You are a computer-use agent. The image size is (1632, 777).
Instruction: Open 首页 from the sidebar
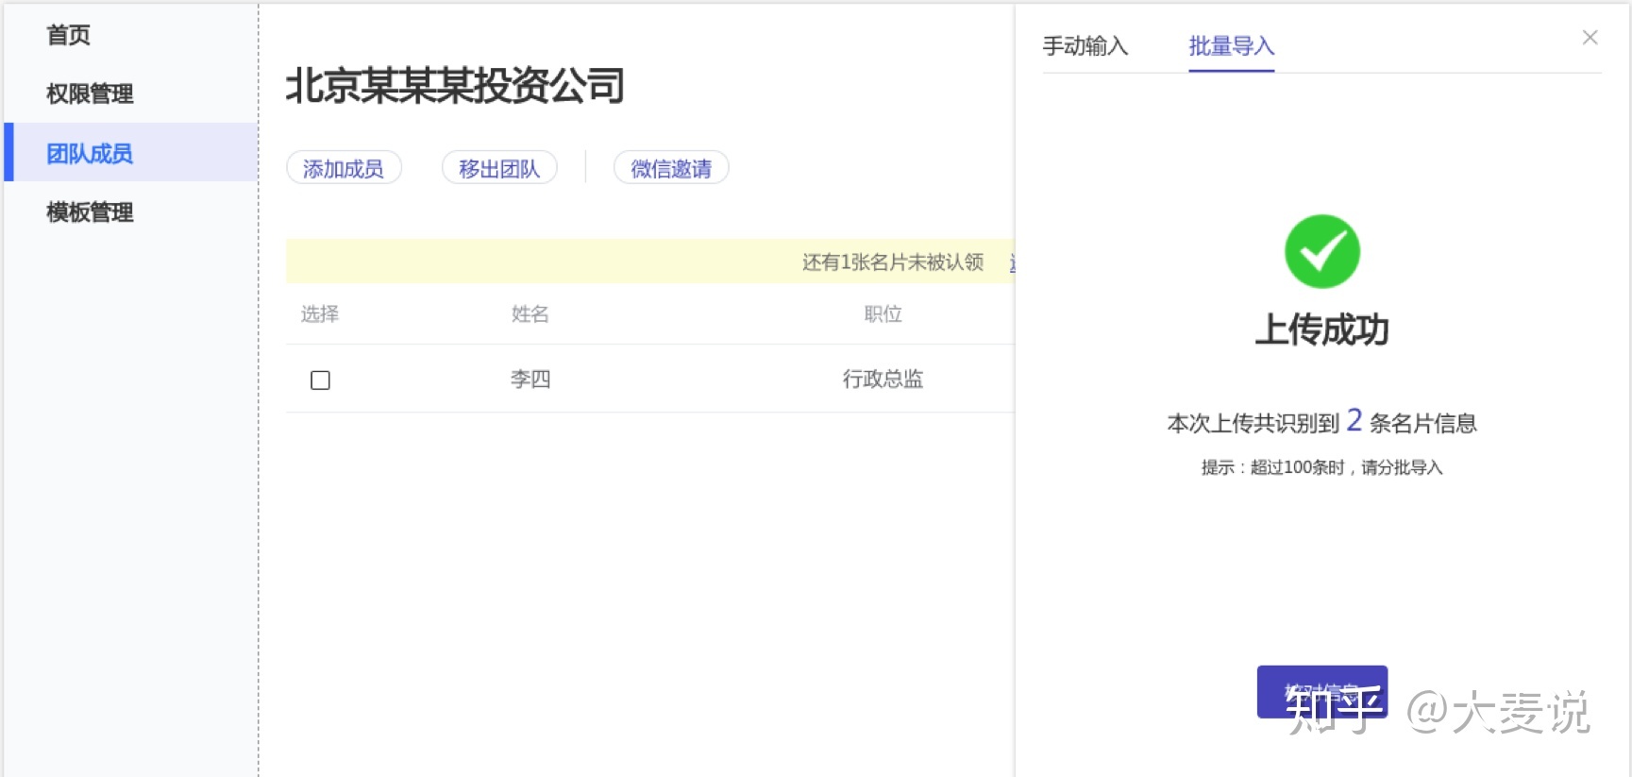(x=69, y=35)
